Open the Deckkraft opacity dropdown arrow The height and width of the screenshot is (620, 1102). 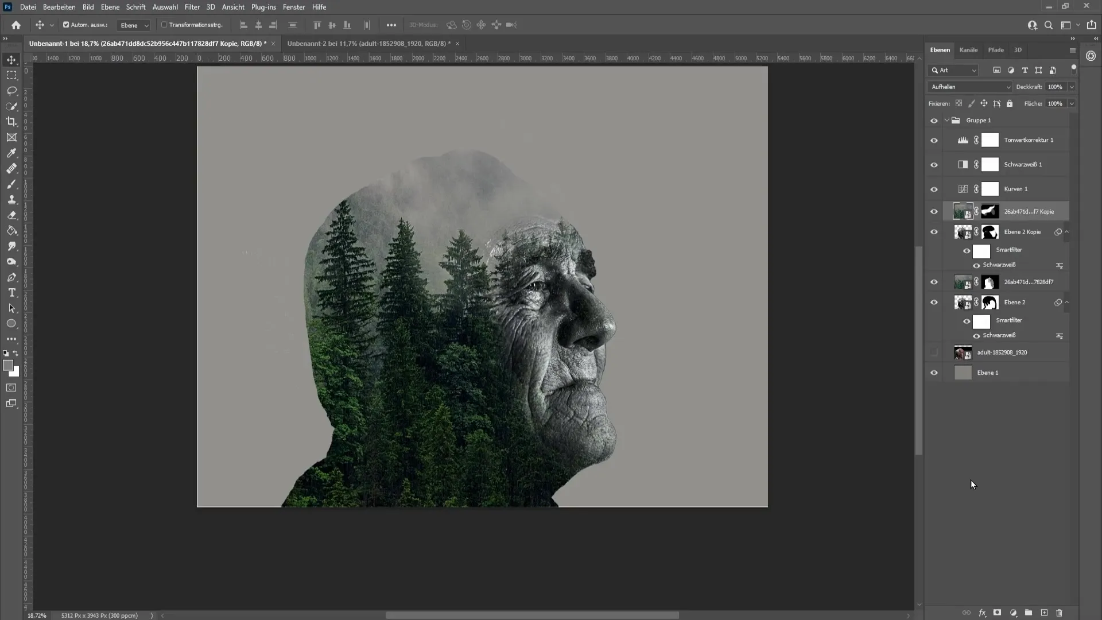1071,87
